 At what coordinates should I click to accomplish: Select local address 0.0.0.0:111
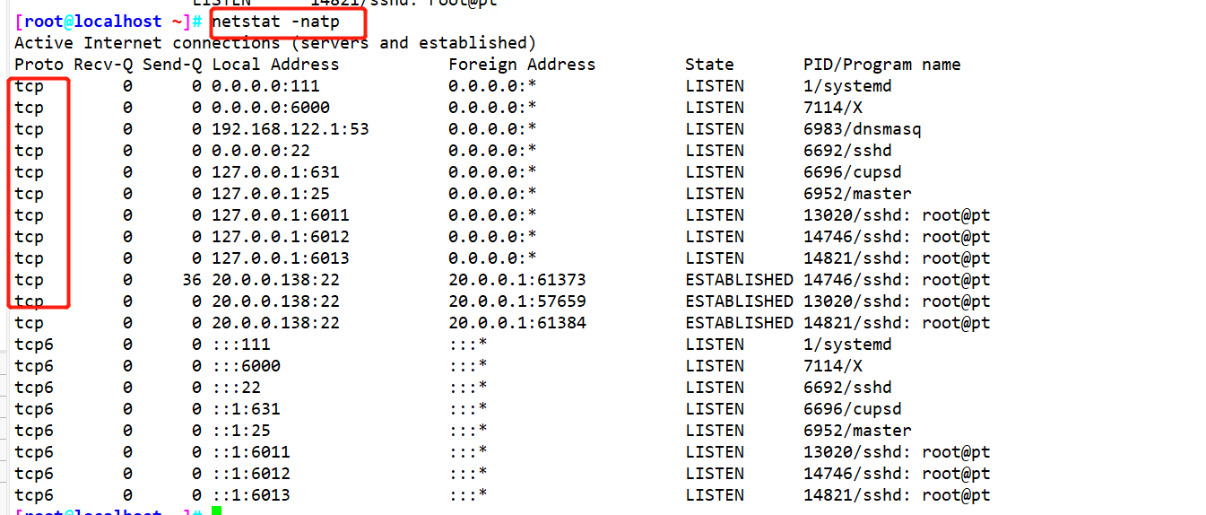pos(265,86)
